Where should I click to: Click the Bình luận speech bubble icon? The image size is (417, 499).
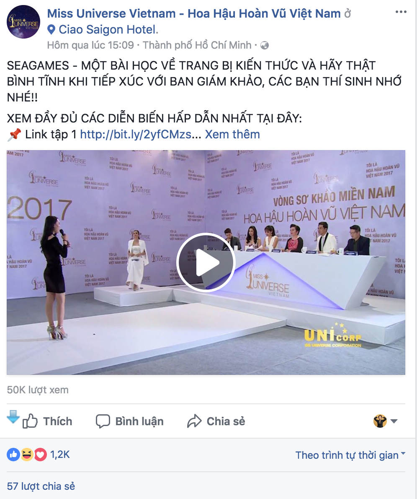[x=103, y=421]
